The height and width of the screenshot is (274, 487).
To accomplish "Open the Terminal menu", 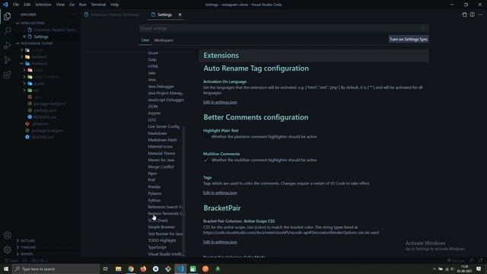I will (x=98, y=5).
